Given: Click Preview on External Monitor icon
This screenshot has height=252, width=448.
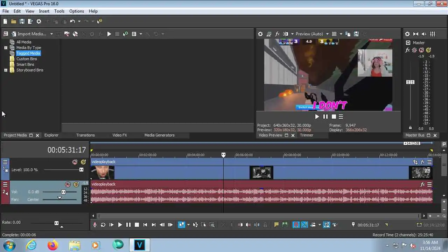Looking at the screenshot, I should 269,34.
